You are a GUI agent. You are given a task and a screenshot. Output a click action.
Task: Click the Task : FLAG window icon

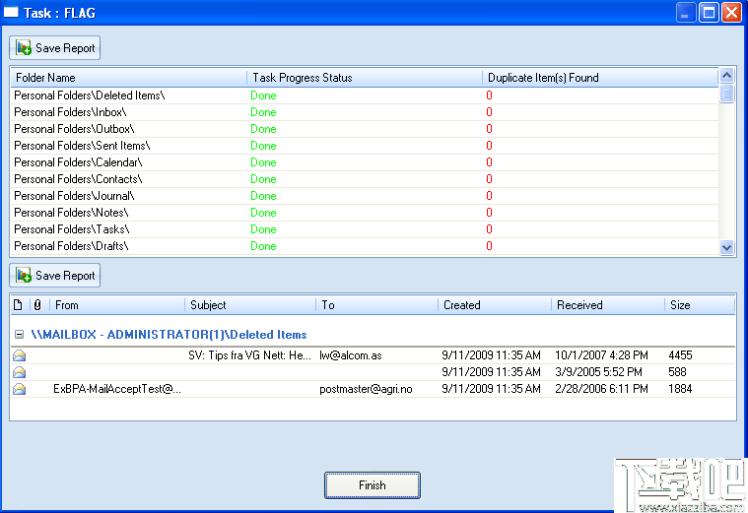11,13
